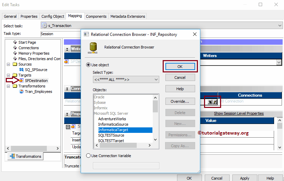Viewport: 284px width, 181px height.
Task: Switch to the Components tab
Action: tap(96, 16)
